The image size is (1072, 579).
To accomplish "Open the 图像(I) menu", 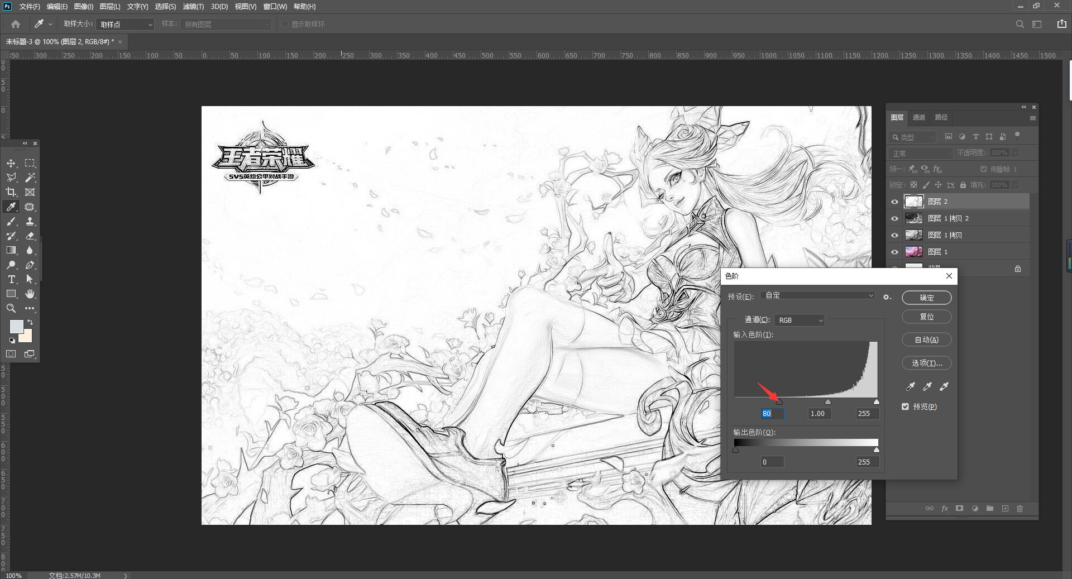I will click(x=84, y=7).
